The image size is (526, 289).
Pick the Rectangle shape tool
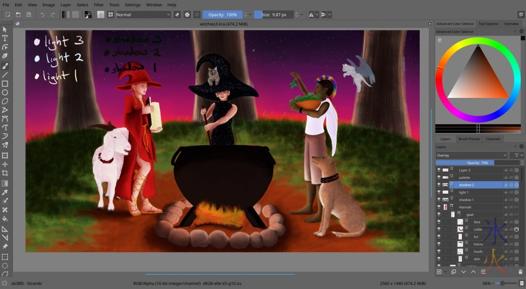point(5,84)
